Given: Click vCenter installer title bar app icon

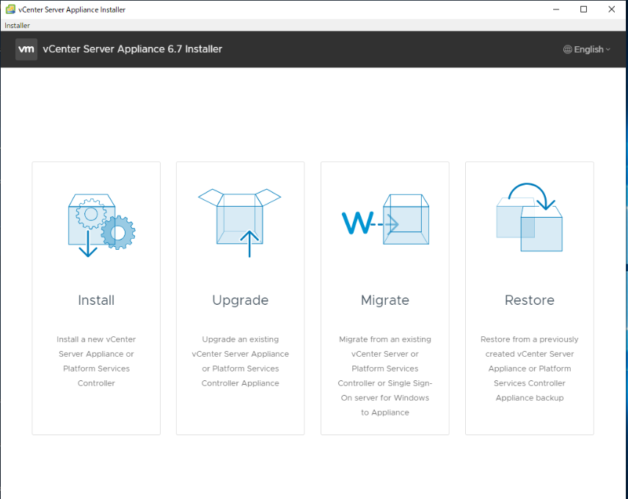Looking at the screenshot, I should [10, 10].
